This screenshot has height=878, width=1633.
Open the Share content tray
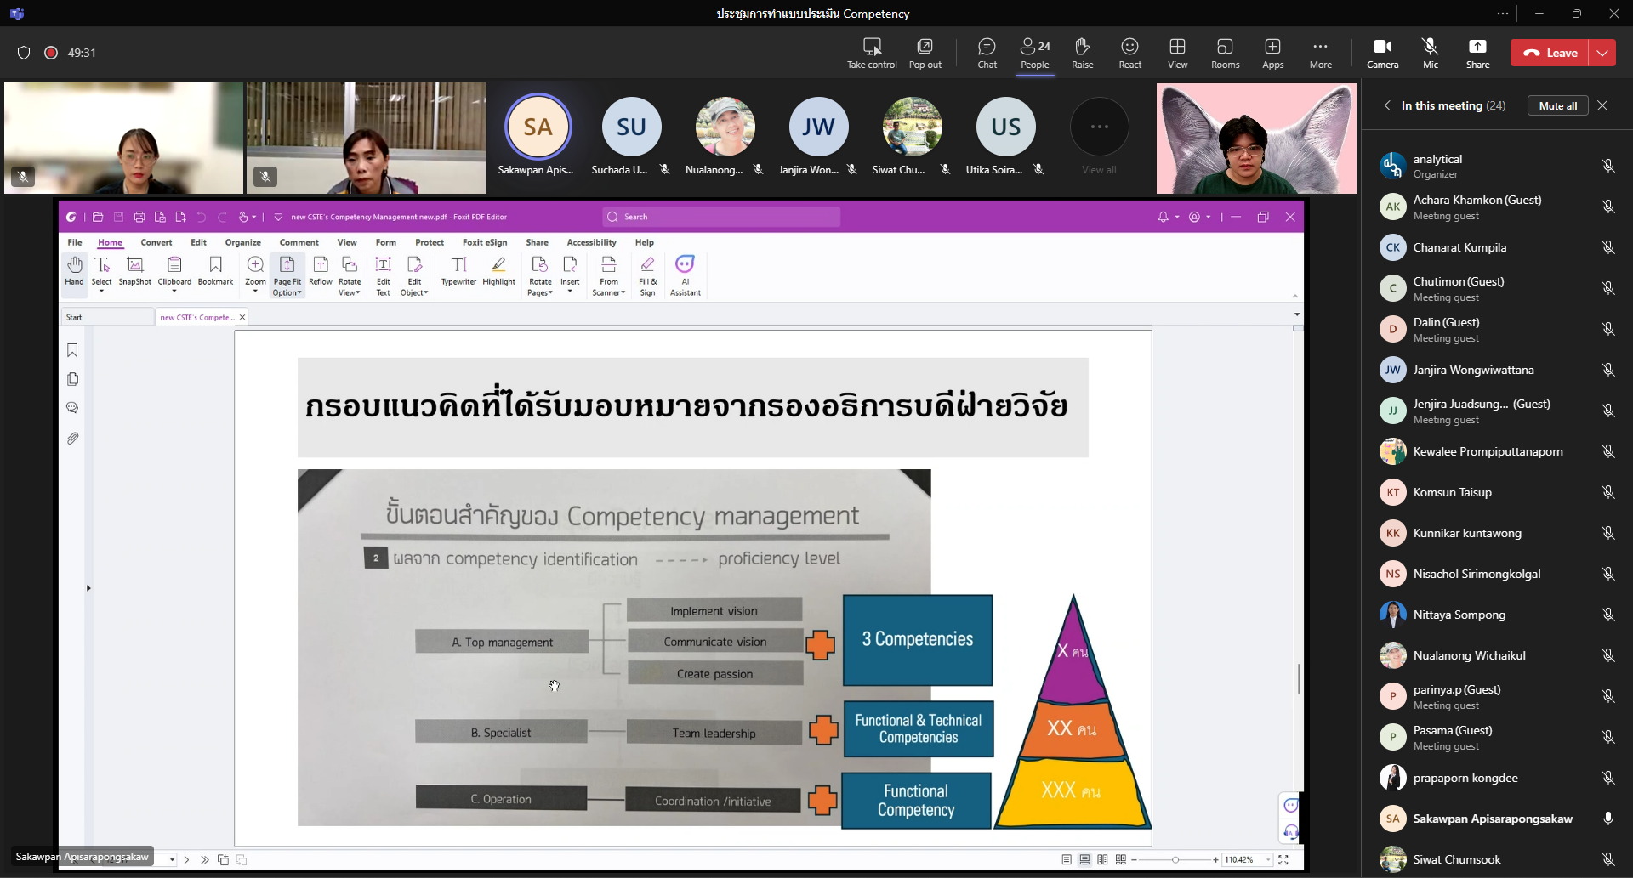click(x=1477, y=53)
